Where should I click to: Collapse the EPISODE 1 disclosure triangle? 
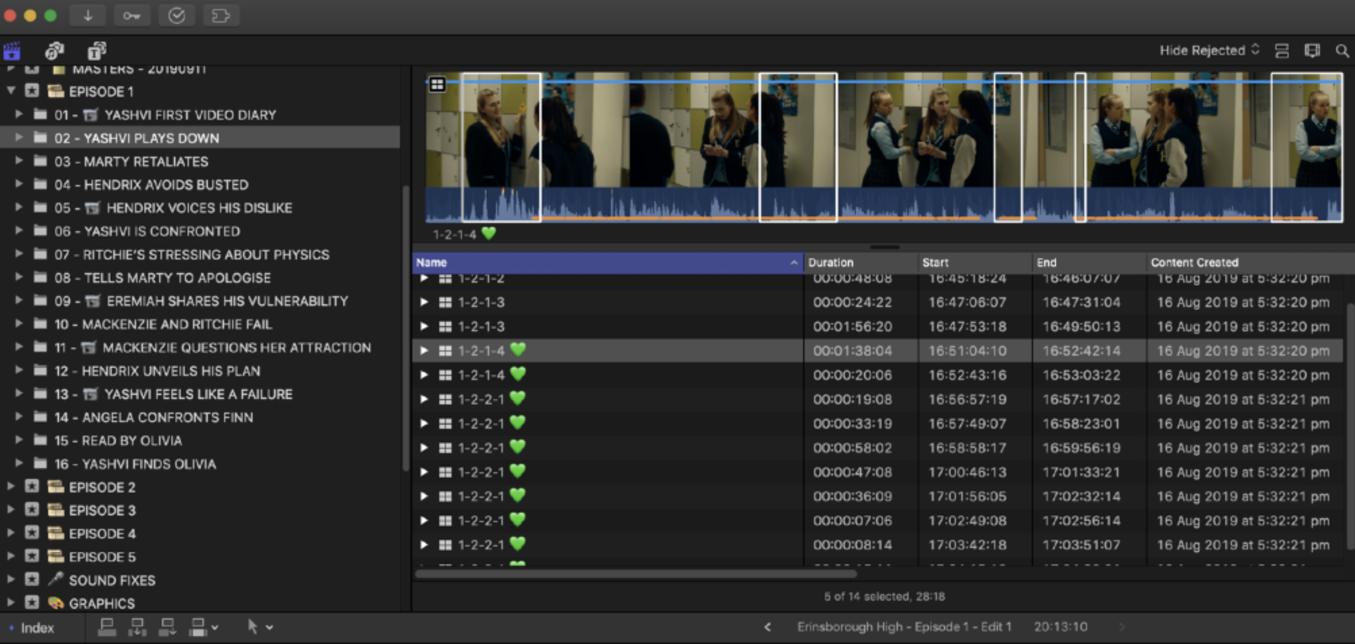11,91
